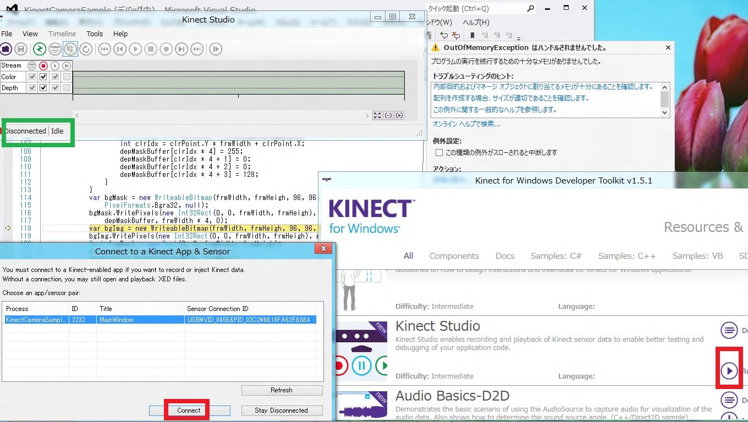Click the Fast forward to end button
This screenshot has width=748, height=422.
tap(197, 49)
